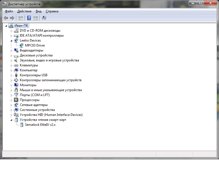219x169 pixels.
Task: Click the Видеоадаптеры icon
Action: 16,50
